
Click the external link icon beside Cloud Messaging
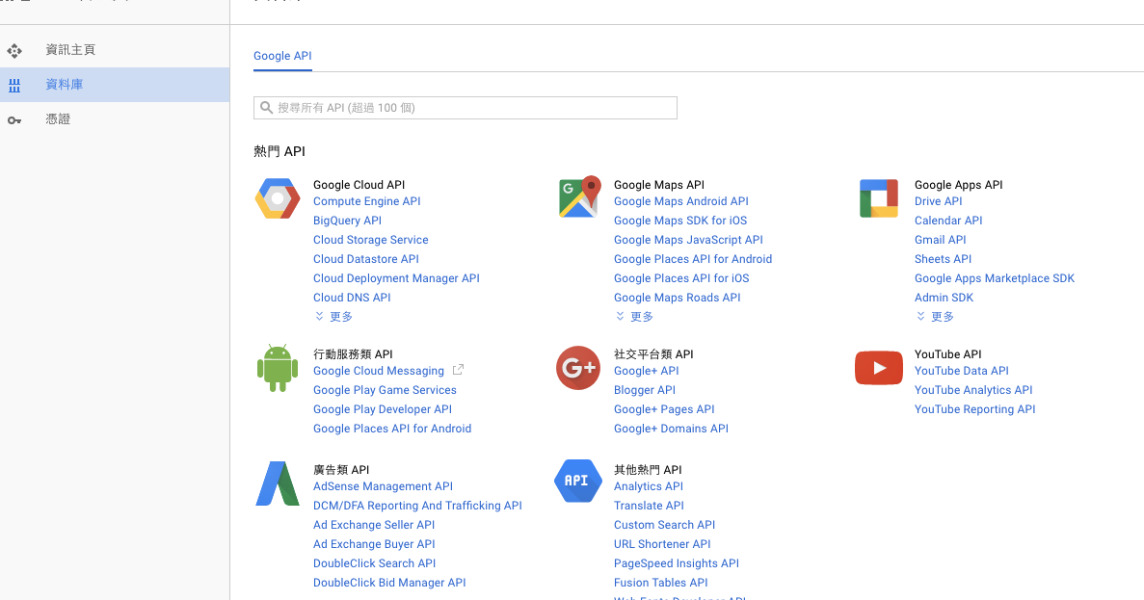(x=458, y=371)
